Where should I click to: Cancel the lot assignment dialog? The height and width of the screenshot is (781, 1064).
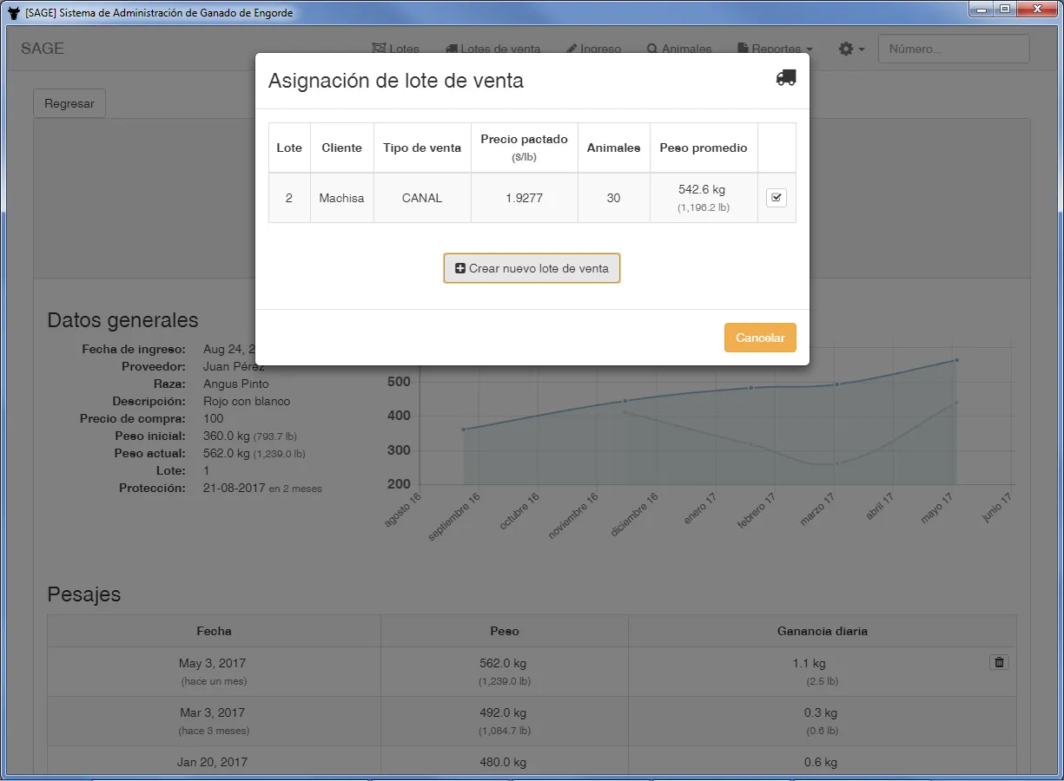[759, 337]
